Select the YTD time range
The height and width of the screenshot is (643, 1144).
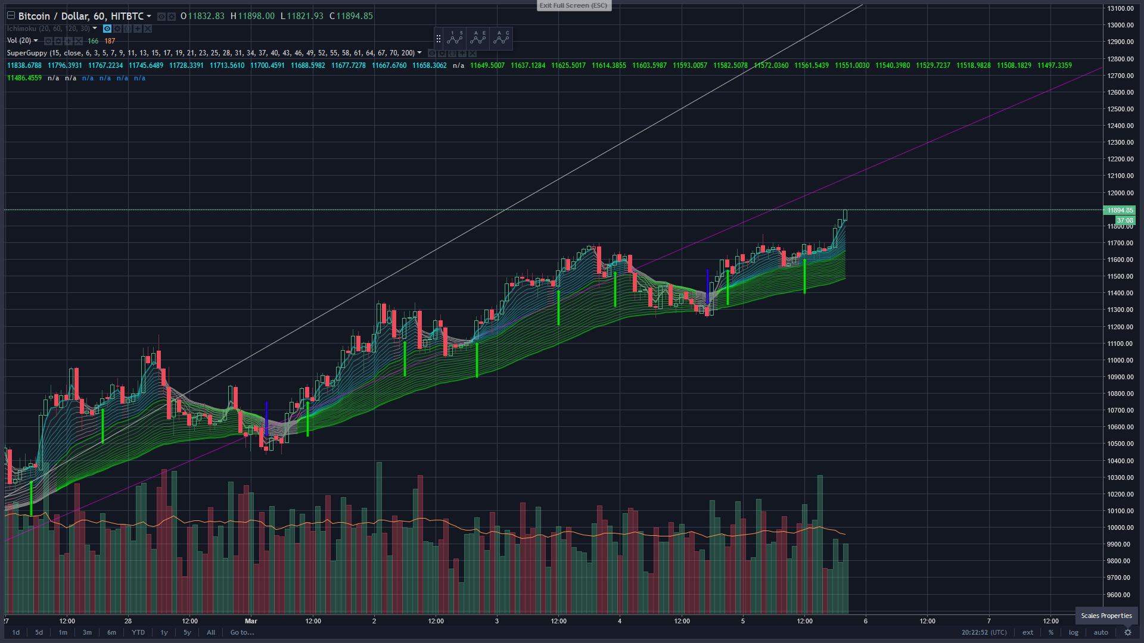(138, 632)
